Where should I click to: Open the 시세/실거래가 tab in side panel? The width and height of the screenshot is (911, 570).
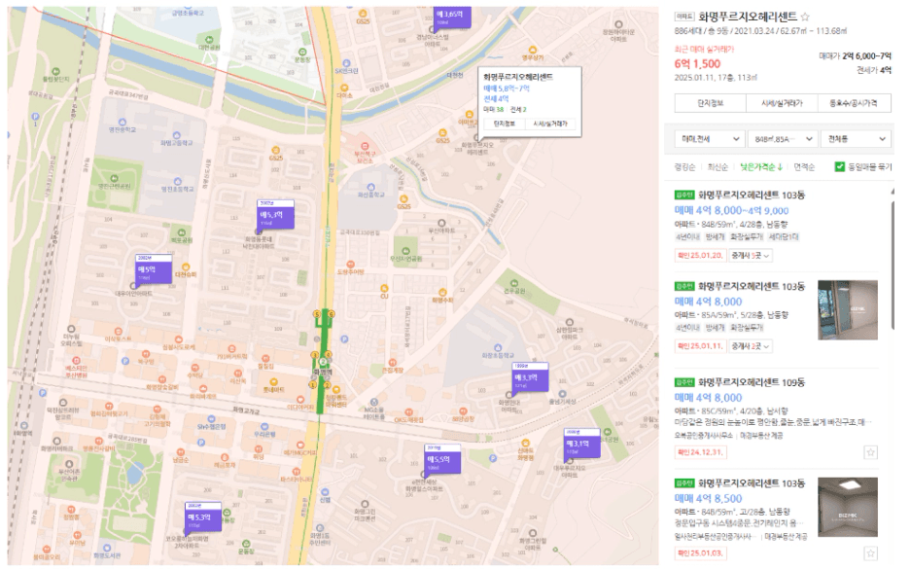coord(782,103)
